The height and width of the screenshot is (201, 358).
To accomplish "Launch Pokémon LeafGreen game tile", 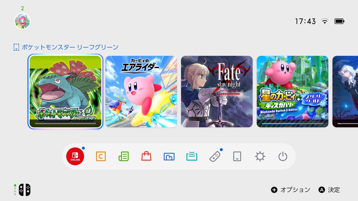I will pos(66,91).
